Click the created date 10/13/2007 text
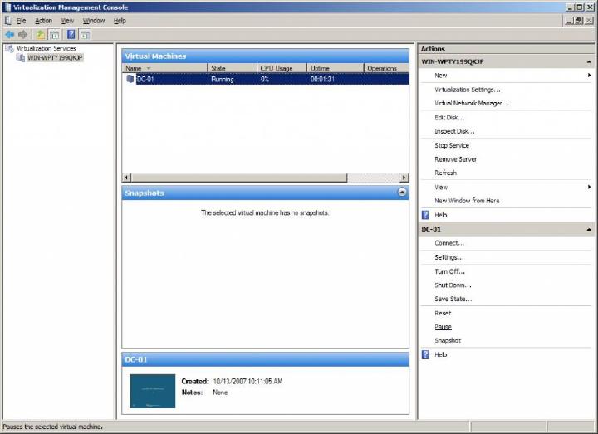Image resolution: width=598 pixels, height=434 pixels. tap(248, 382)
